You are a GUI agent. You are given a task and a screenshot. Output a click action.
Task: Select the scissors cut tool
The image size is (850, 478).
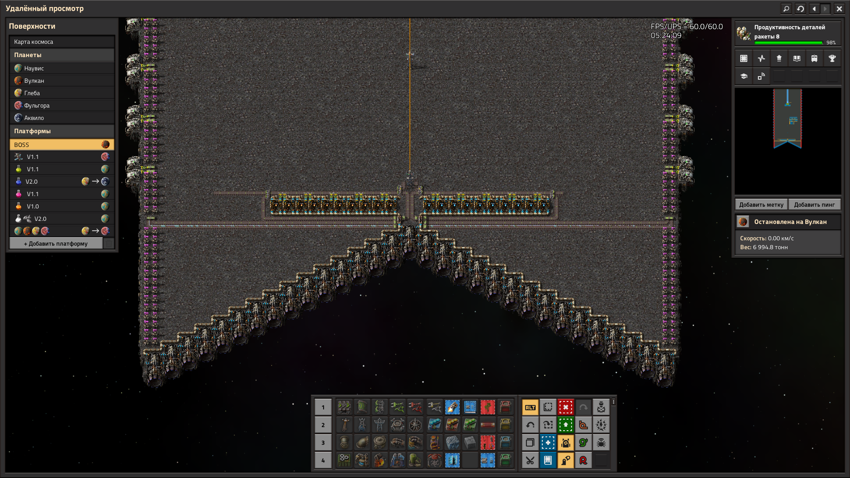530,460
